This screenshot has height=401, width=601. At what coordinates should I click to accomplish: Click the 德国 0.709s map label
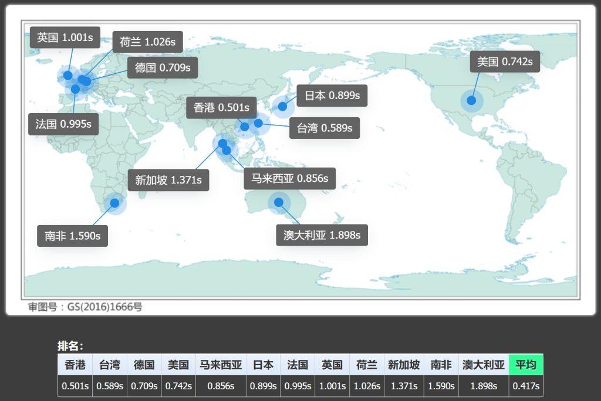163,68
